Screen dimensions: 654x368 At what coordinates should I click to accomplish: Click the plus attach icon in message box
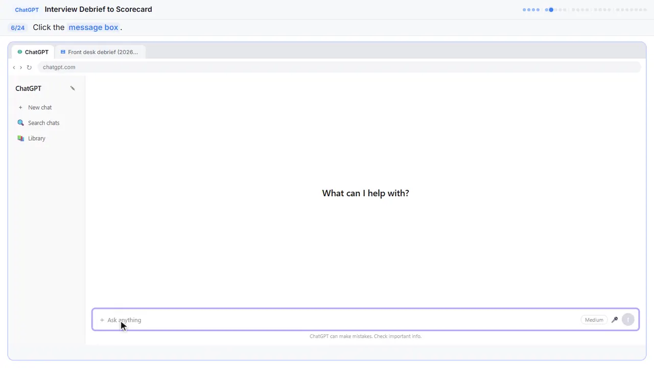point(102,320)
